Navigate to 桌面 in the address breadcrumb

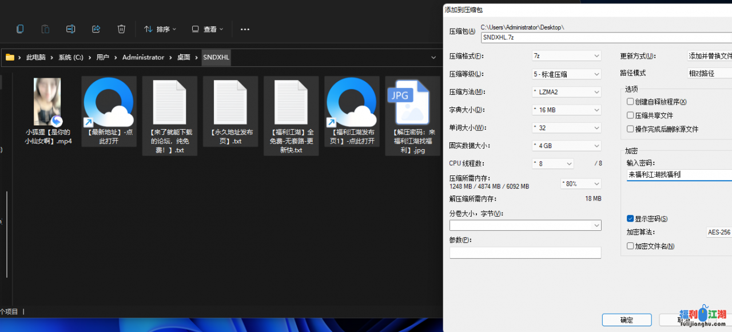(x=184, y=57)
